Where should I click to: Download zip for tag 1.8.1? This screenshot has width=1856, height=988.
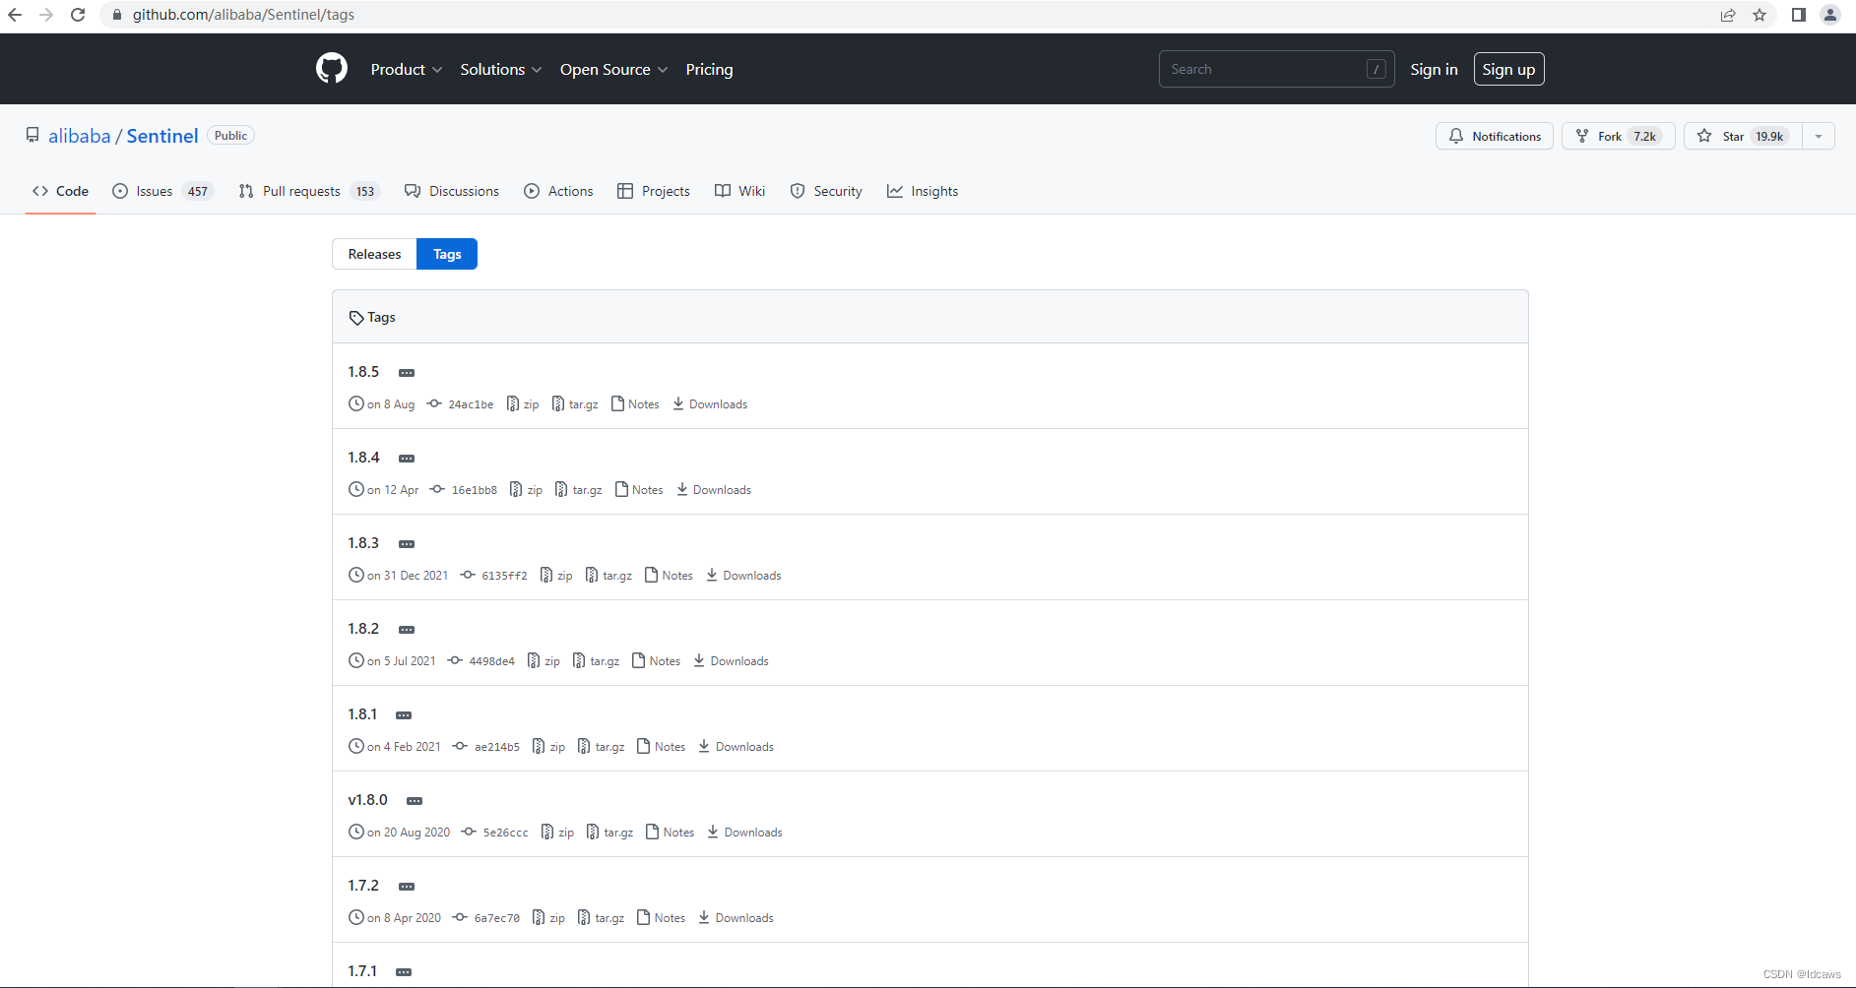pos(548,747)
